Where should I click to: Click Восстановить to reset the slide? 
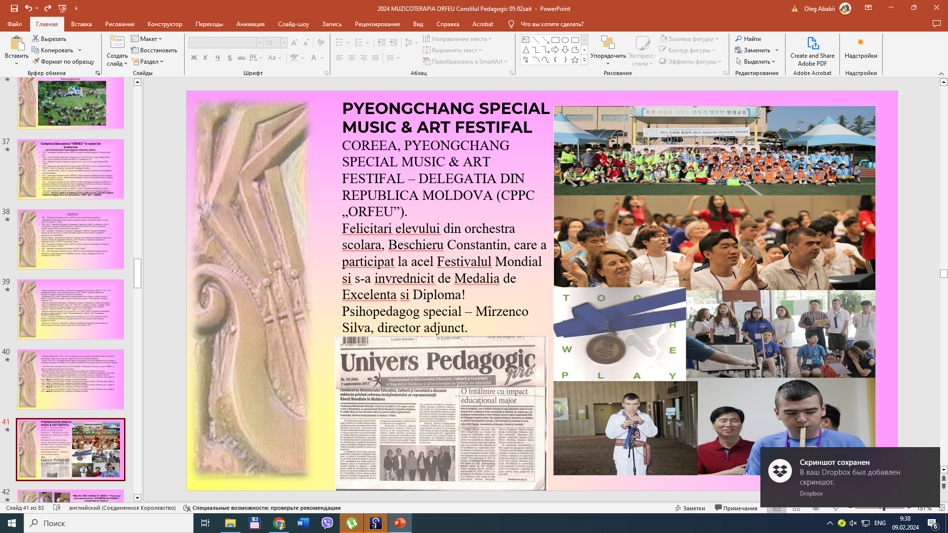point(154,50)
